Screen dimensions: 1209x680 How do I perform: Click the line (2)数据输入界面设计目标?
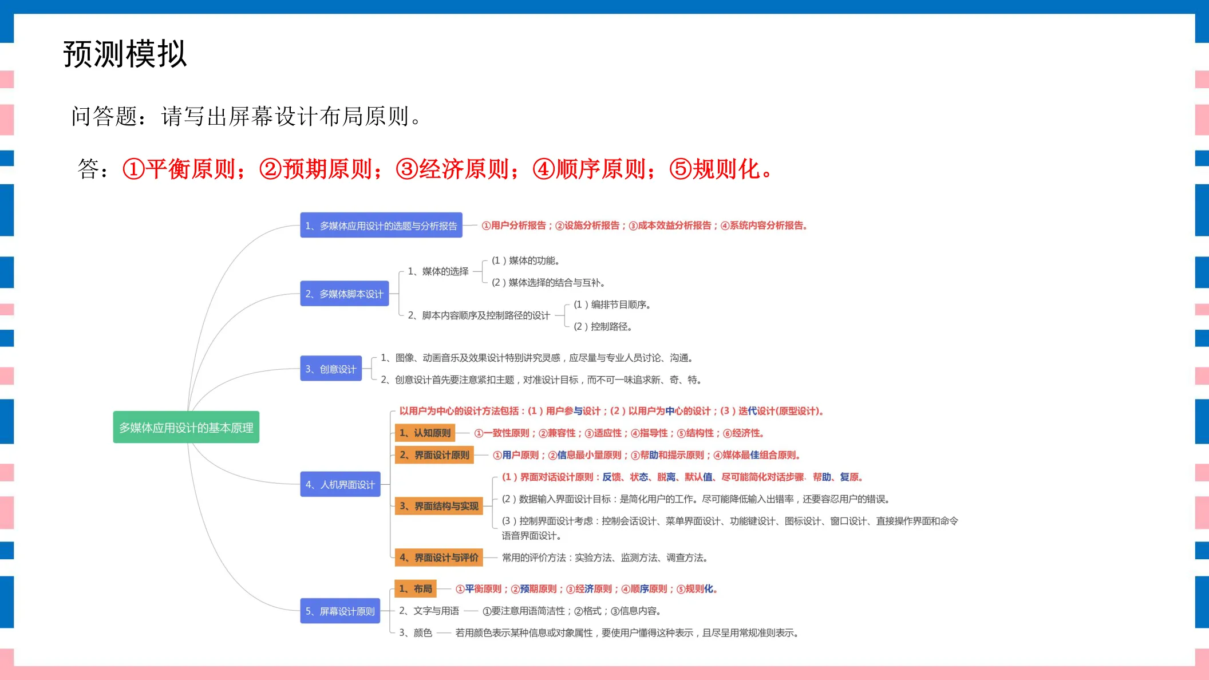tap(696, 499)
